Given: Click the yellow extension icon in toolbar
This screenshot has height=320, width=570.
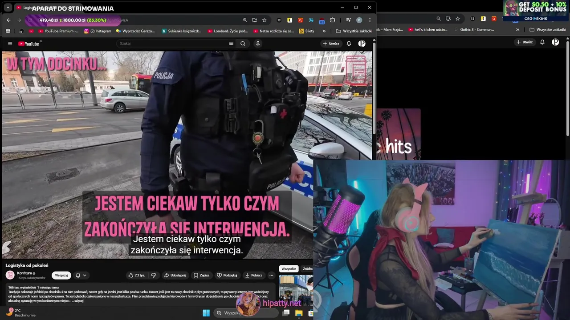Looking at the screenshot, I should pos(290,20).
